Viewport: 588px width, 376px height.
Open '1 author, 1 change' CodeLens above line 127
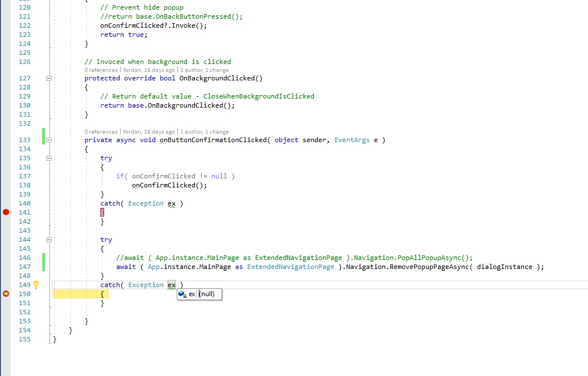pyautogui.click(x=204, y=70)
